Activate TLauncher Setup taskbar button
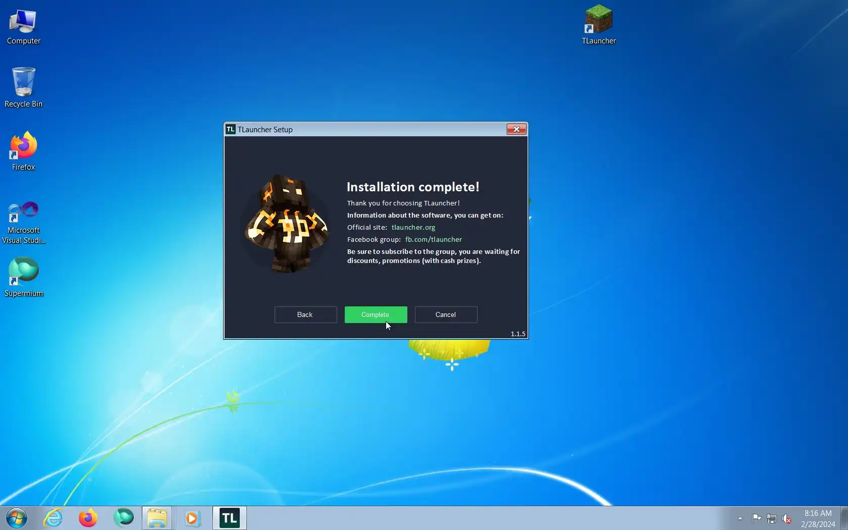The width and height of the screenshot is (848, 530). 230,518
